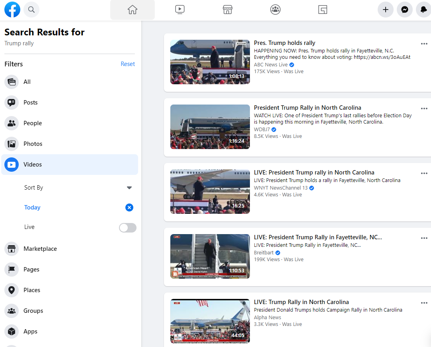Click the '175K Views · Was Live' text

[279, 72]
